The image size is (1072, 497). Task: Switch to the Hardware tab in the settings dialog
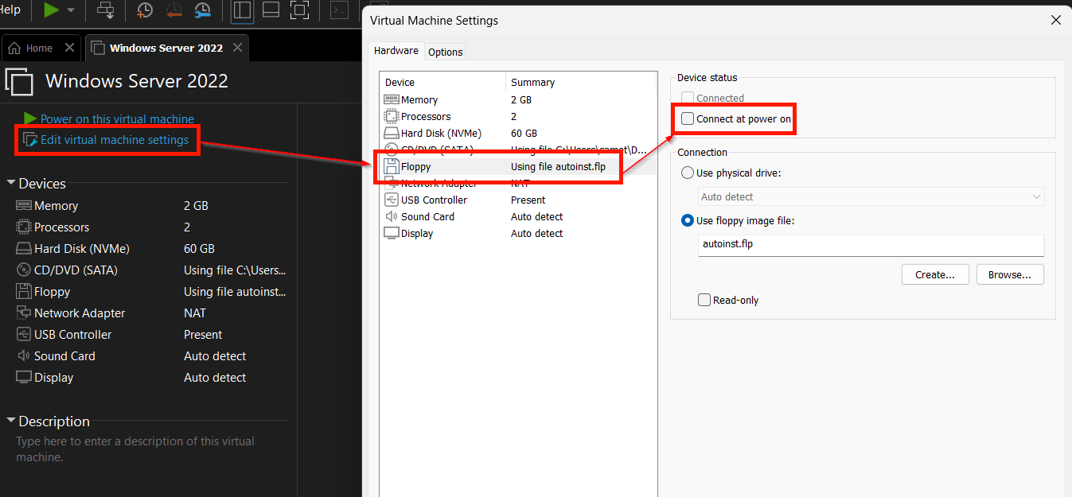[396, 50]
